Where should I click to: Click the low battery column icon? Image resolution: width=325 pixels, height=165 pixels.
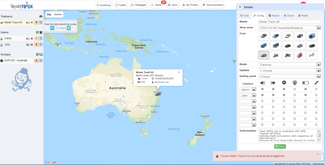[x=306, y=83]
